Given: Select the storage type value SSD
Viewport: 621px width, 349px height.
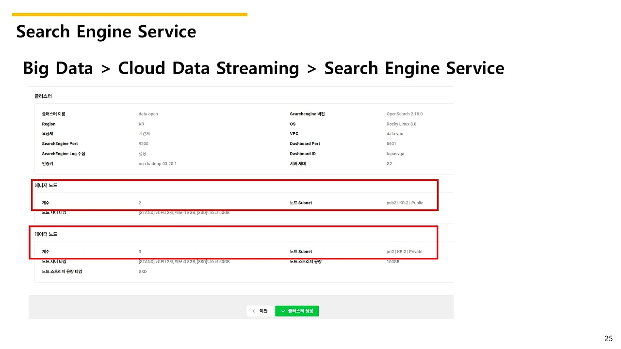Looking at the screenshot, I should pos(143,271).
